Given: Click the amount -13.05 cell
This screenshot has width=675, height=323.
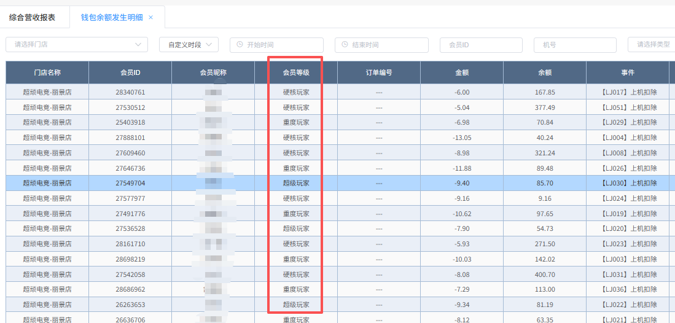Looking at the screenshot, I should (462, 138).
